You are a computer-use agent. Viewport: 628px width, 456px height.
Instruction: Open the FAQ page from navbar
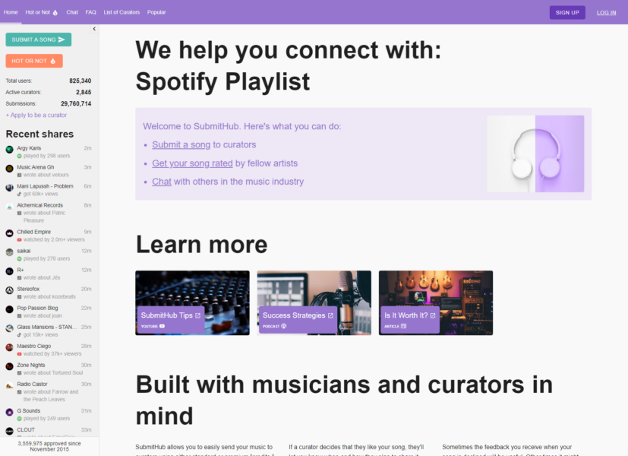pos(90,12)
